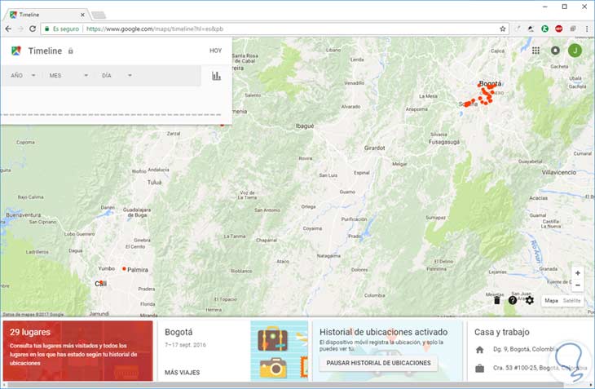This screenshot has height=389, width=595.
Task: Click the browser forward arrow
Action: [20, 29]
